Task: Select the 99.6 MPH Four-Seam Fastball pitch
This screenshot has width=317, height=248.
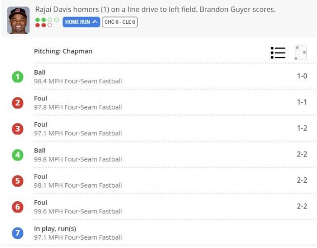Action: tap(78, 211)
